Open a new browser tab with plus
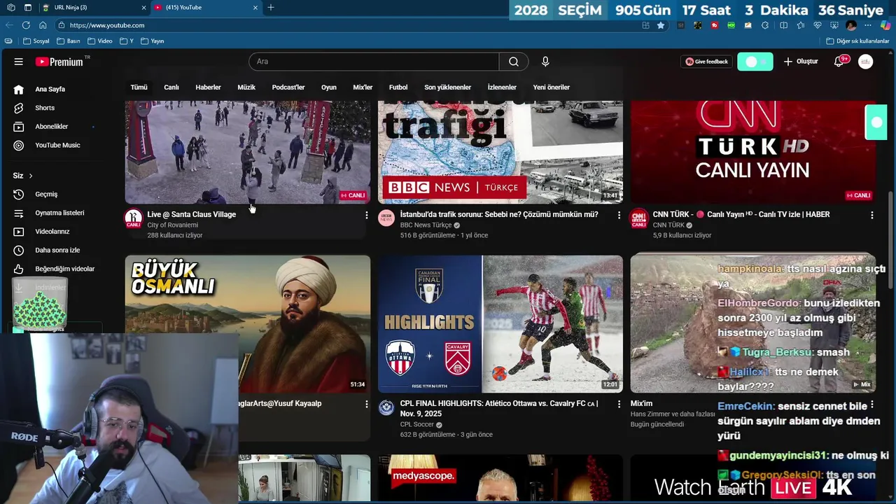 click(271, 8)
